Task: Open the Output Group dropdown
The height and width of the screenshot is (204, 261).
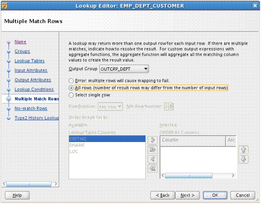Action: pyautogui.click(x=124, y=69)
